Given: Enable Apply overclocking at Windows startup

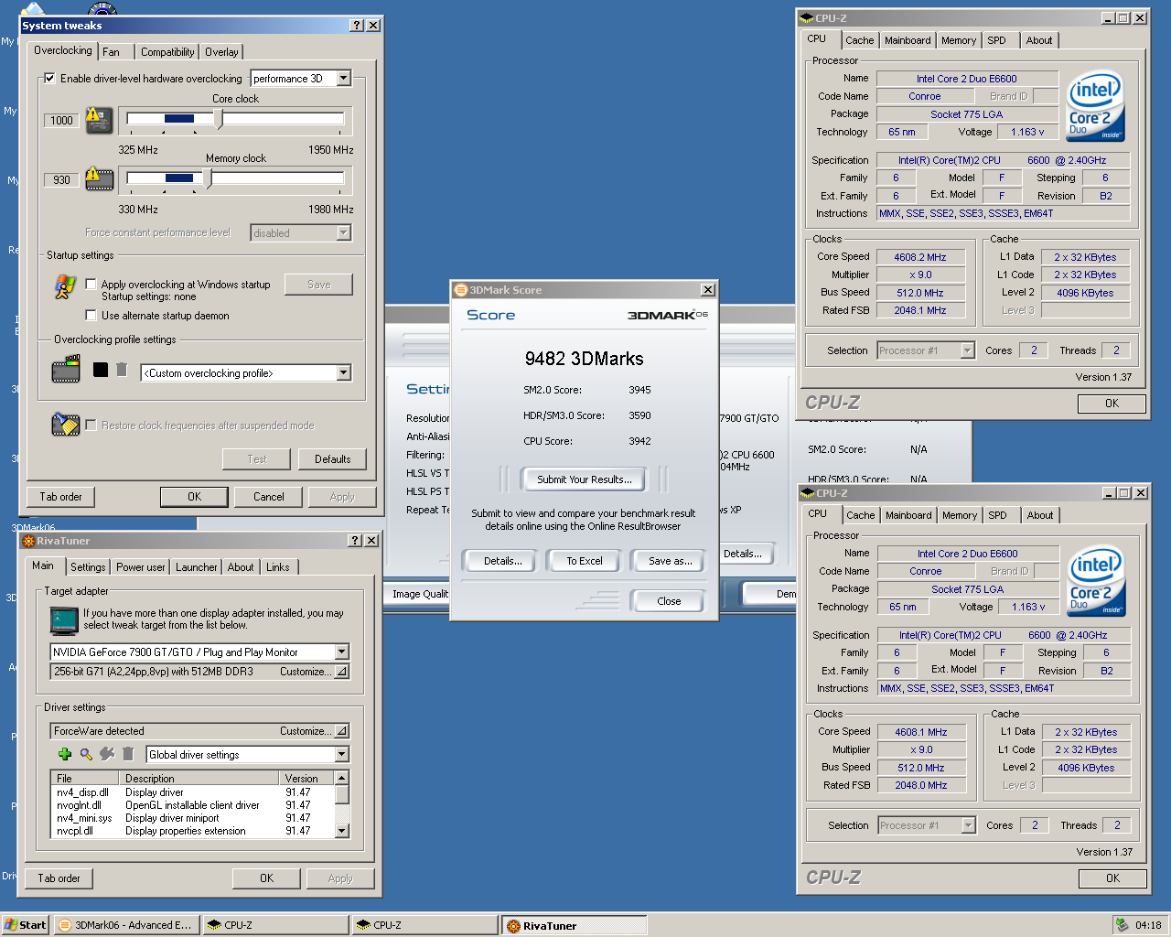Looking at the screenshot, I should pos(91,284).
